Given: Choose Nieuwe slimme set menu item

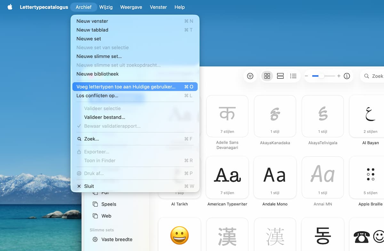Looking at the screenshot, I should 99,56.
